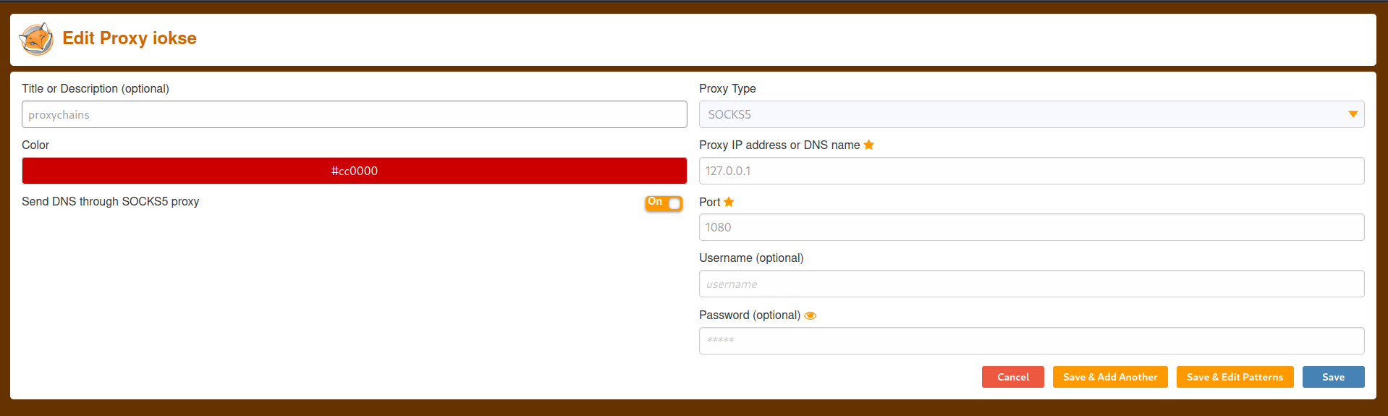The image size is (1388, 416).
Task: Click the star icon beside Proxy IP address
Action: click(869, 145)
